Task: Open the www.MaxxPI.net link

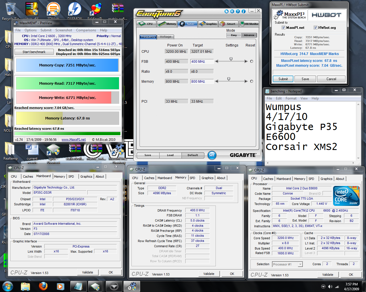Action: (73, 139)
